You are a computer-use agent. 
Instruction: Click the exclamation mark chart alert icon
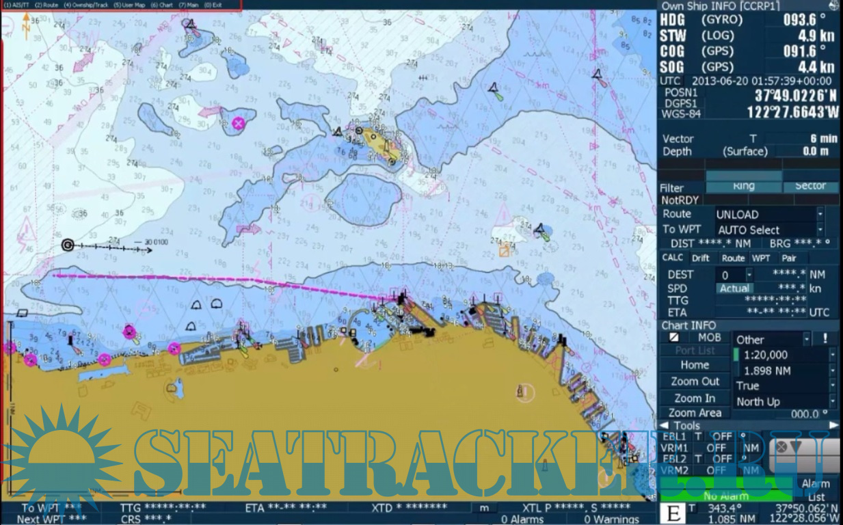coord(826,338)
